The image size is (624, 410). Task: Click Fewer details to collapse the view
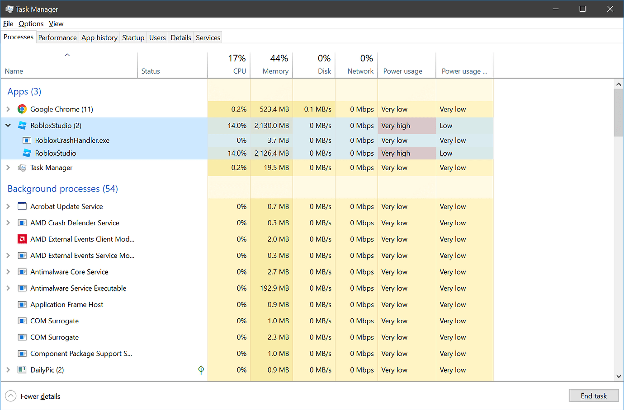(40, 396)
